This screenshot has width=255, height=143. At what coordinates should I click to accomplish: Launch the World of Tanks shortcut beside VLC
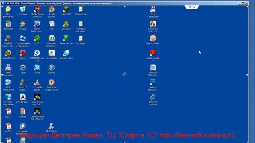(x=23, y=82)
